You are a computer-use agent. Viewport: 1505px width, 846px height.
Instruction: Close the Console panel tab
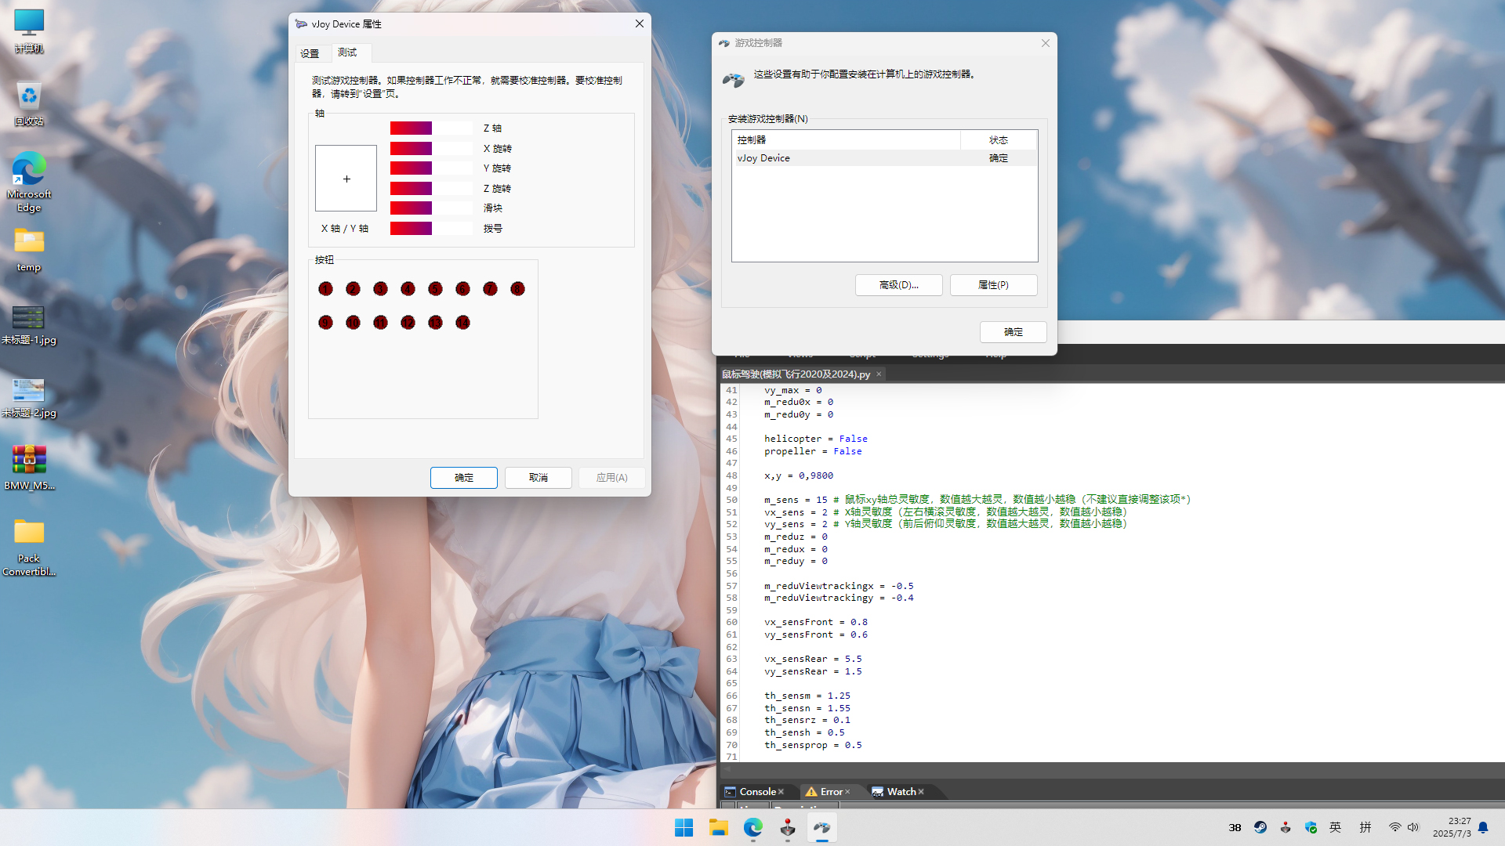pyautogui.click(x=781, y=792)
